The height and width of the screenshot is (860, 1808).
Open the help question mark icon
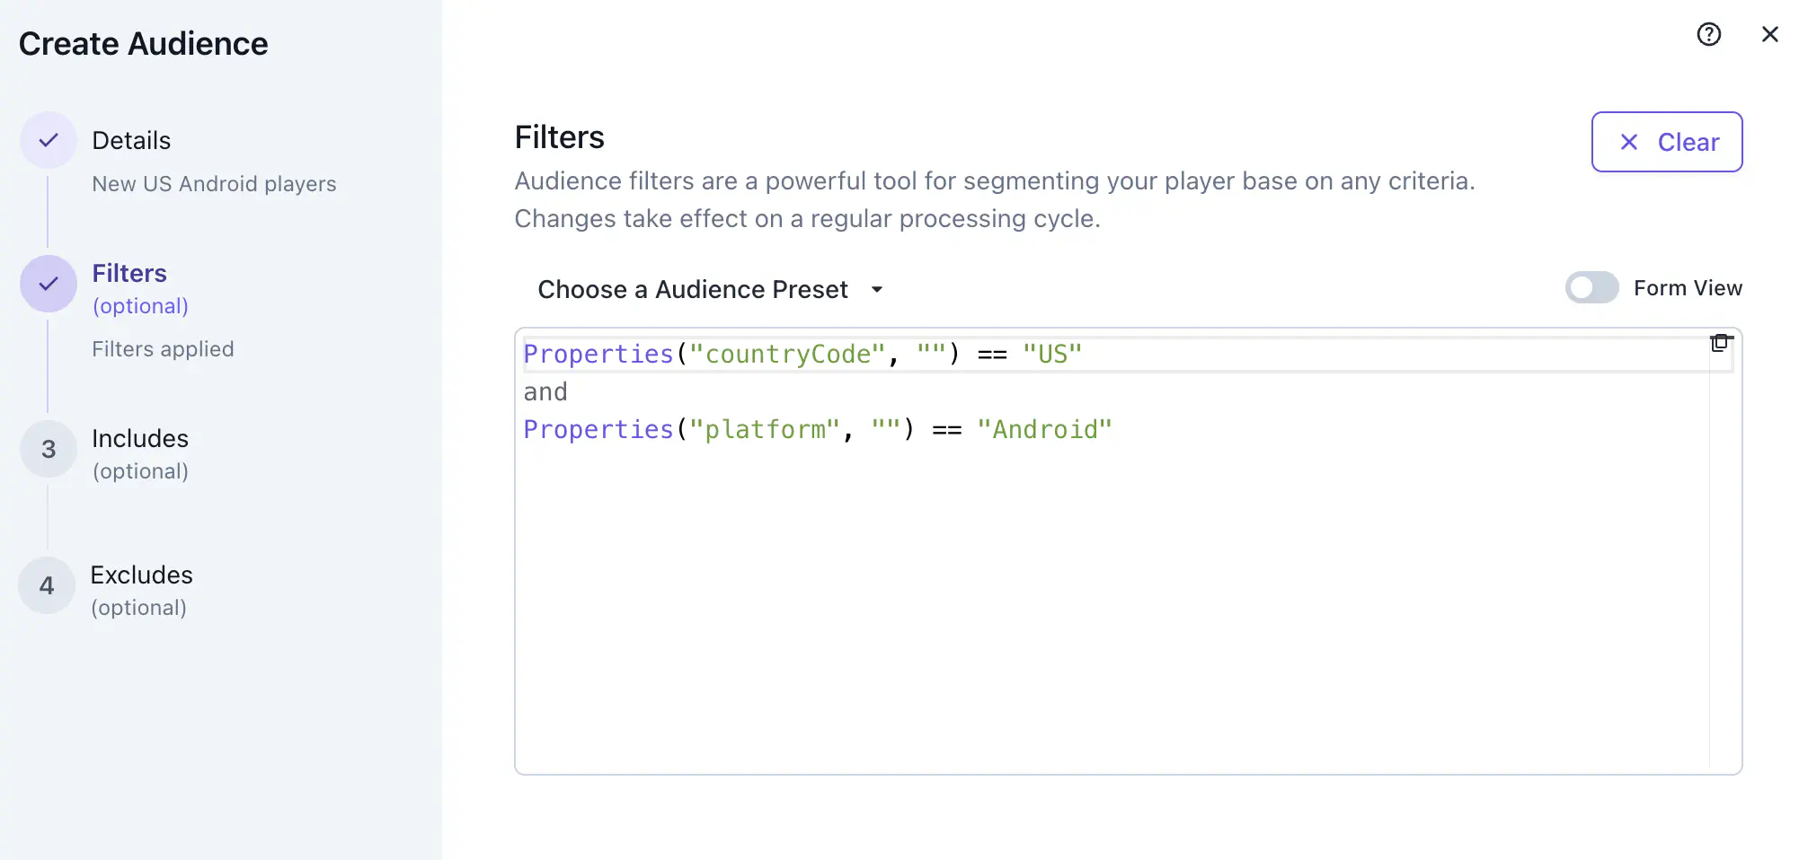tap(1707, 34)
